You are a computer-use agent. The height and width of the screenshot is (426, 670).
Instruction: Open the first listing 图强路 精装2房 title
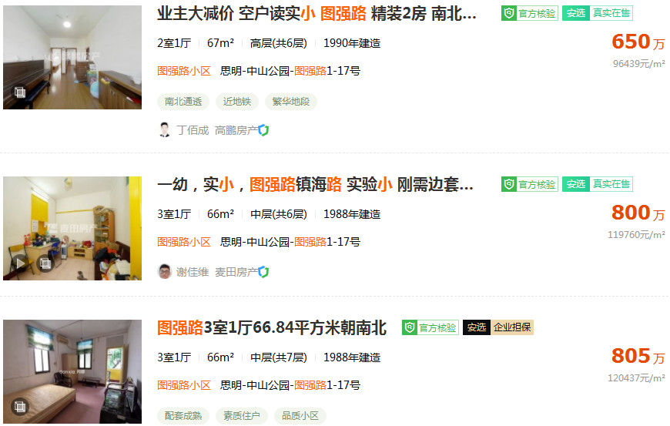click(x=317, y=14)
